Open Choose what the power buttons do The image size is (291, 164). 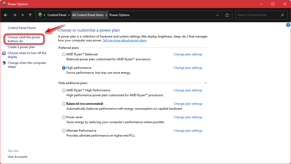click(24, 39)
